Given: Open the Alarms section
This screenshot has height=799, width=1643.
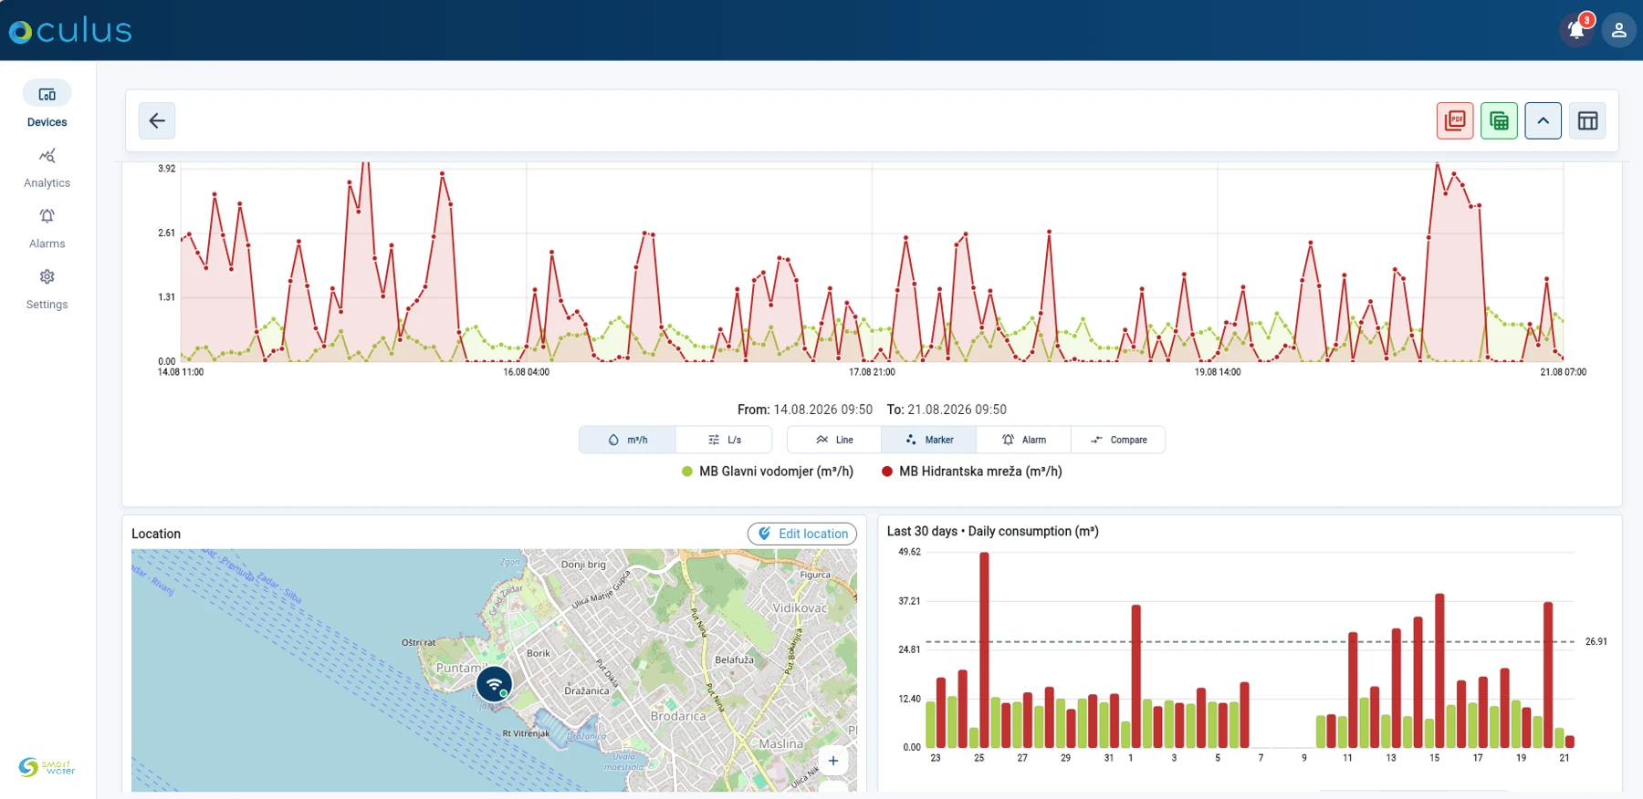Looking at the screenshot, I should (x=47, y=228).
